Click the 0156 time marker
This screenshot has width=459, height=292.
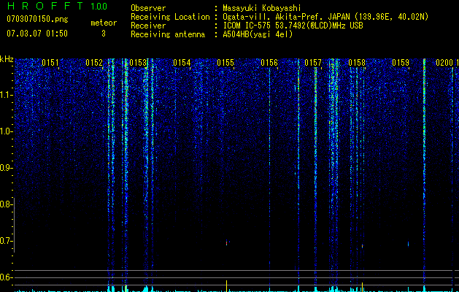pos(269,63)
